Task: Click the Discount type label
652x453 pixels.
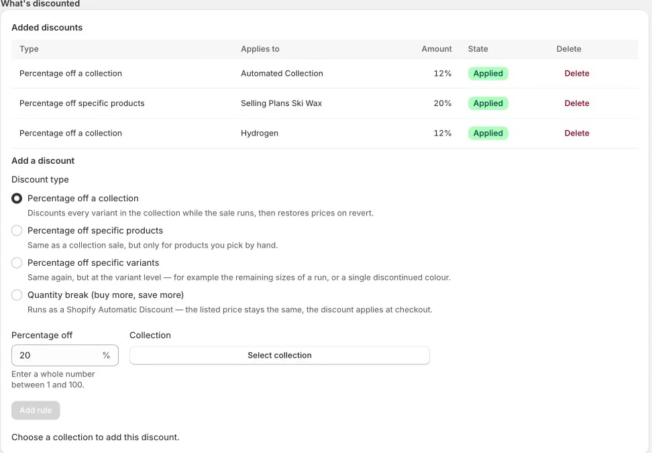Action: click(40, 180)
